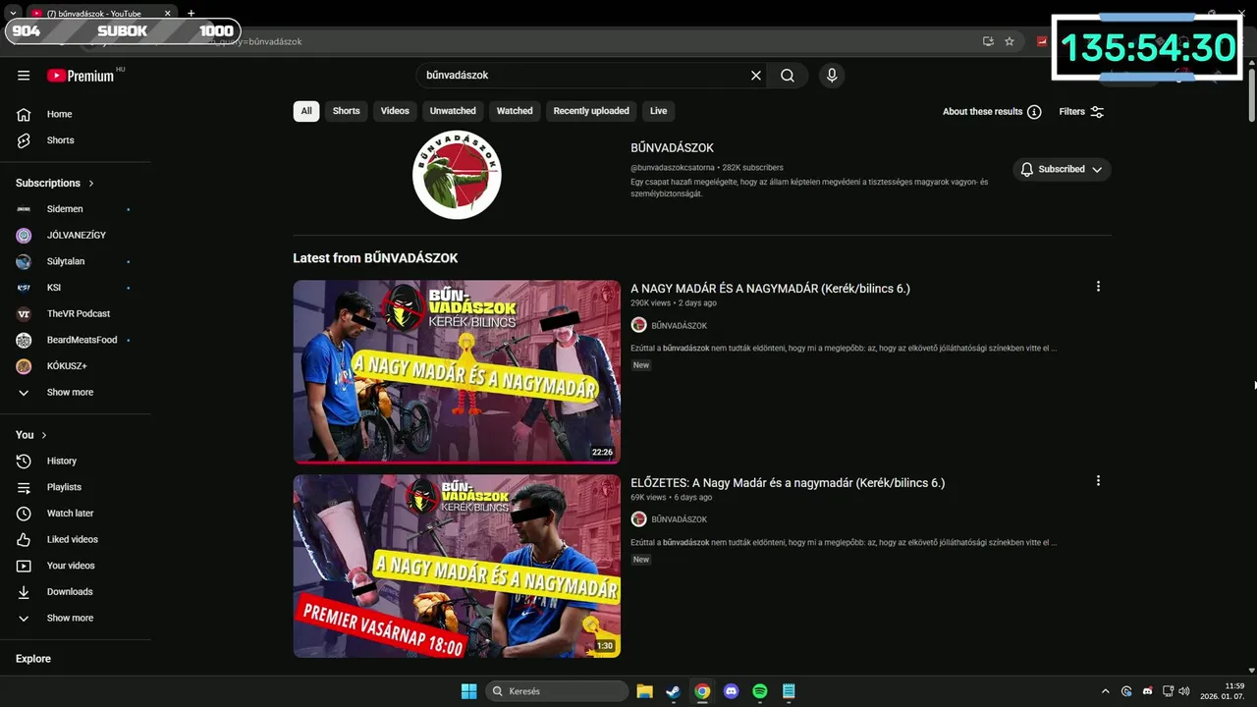Open the JÓLVANEZÍGY subscription channel

point(76,236)
